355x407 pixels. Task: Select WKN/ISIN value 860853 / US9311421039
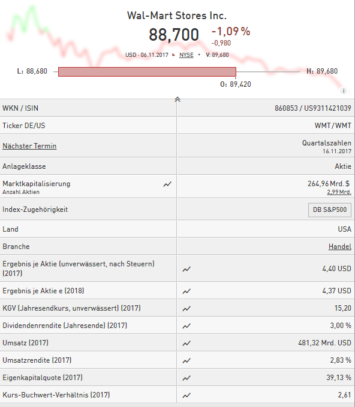(313, 108)
